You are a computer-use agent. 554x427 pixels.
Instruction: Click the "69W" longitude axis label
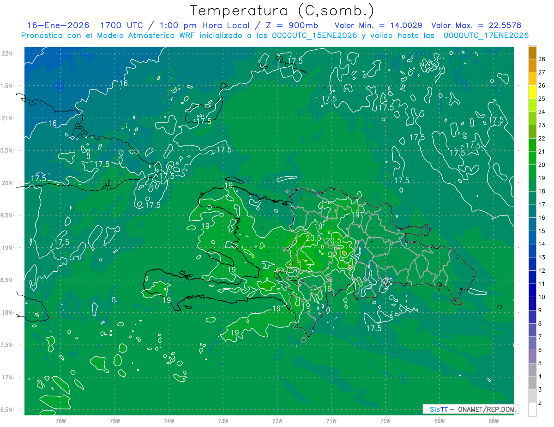[440, 421]
